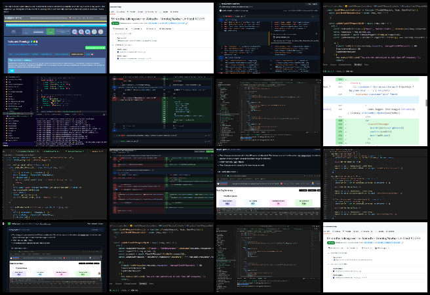Open bottom-right light pull request #2255 thumbnail
The width and height of the screenshot is (430, 295).
[x=376, y=257]
